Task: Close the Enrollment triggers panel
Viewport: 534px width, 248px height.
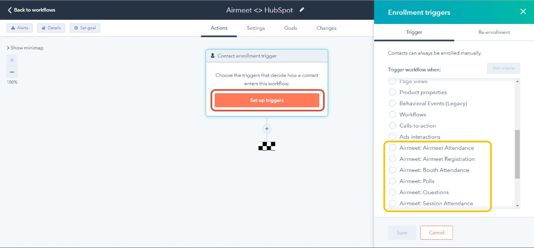Action: coord(523,12)
